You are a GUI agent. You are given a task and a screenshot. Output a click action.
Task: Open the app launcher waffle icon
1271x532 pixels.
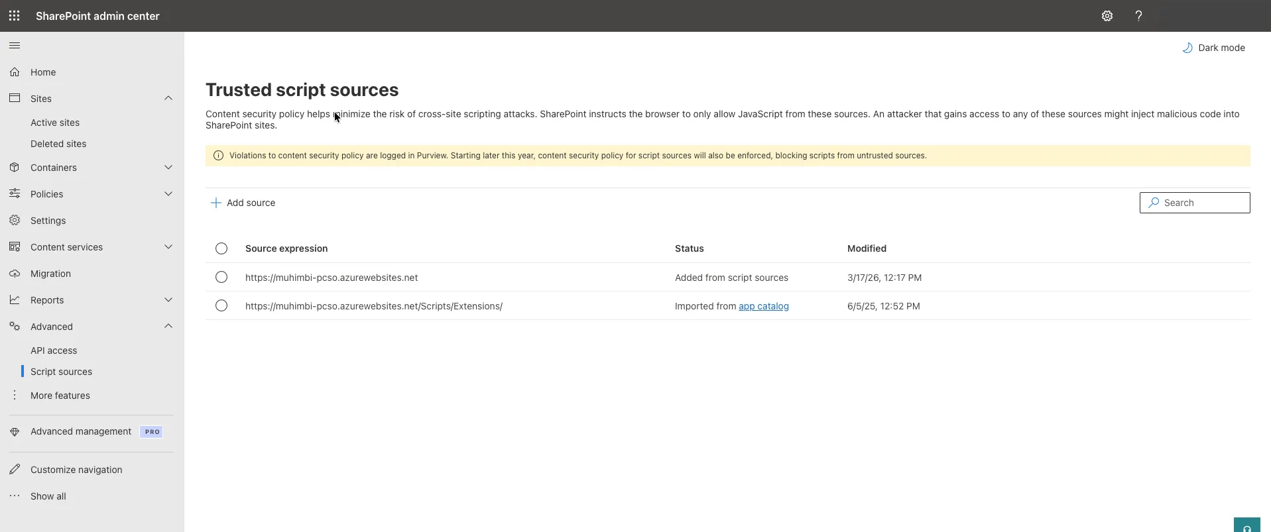click(15, 16)
